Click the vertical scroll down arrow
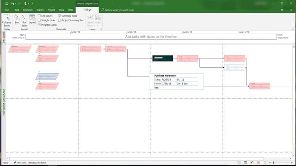The image size is (296, 166). [294, 155]
